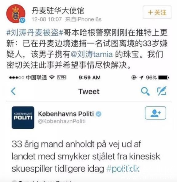Open the #刘涛丹麦被盗# hashtag

(35, 32)
